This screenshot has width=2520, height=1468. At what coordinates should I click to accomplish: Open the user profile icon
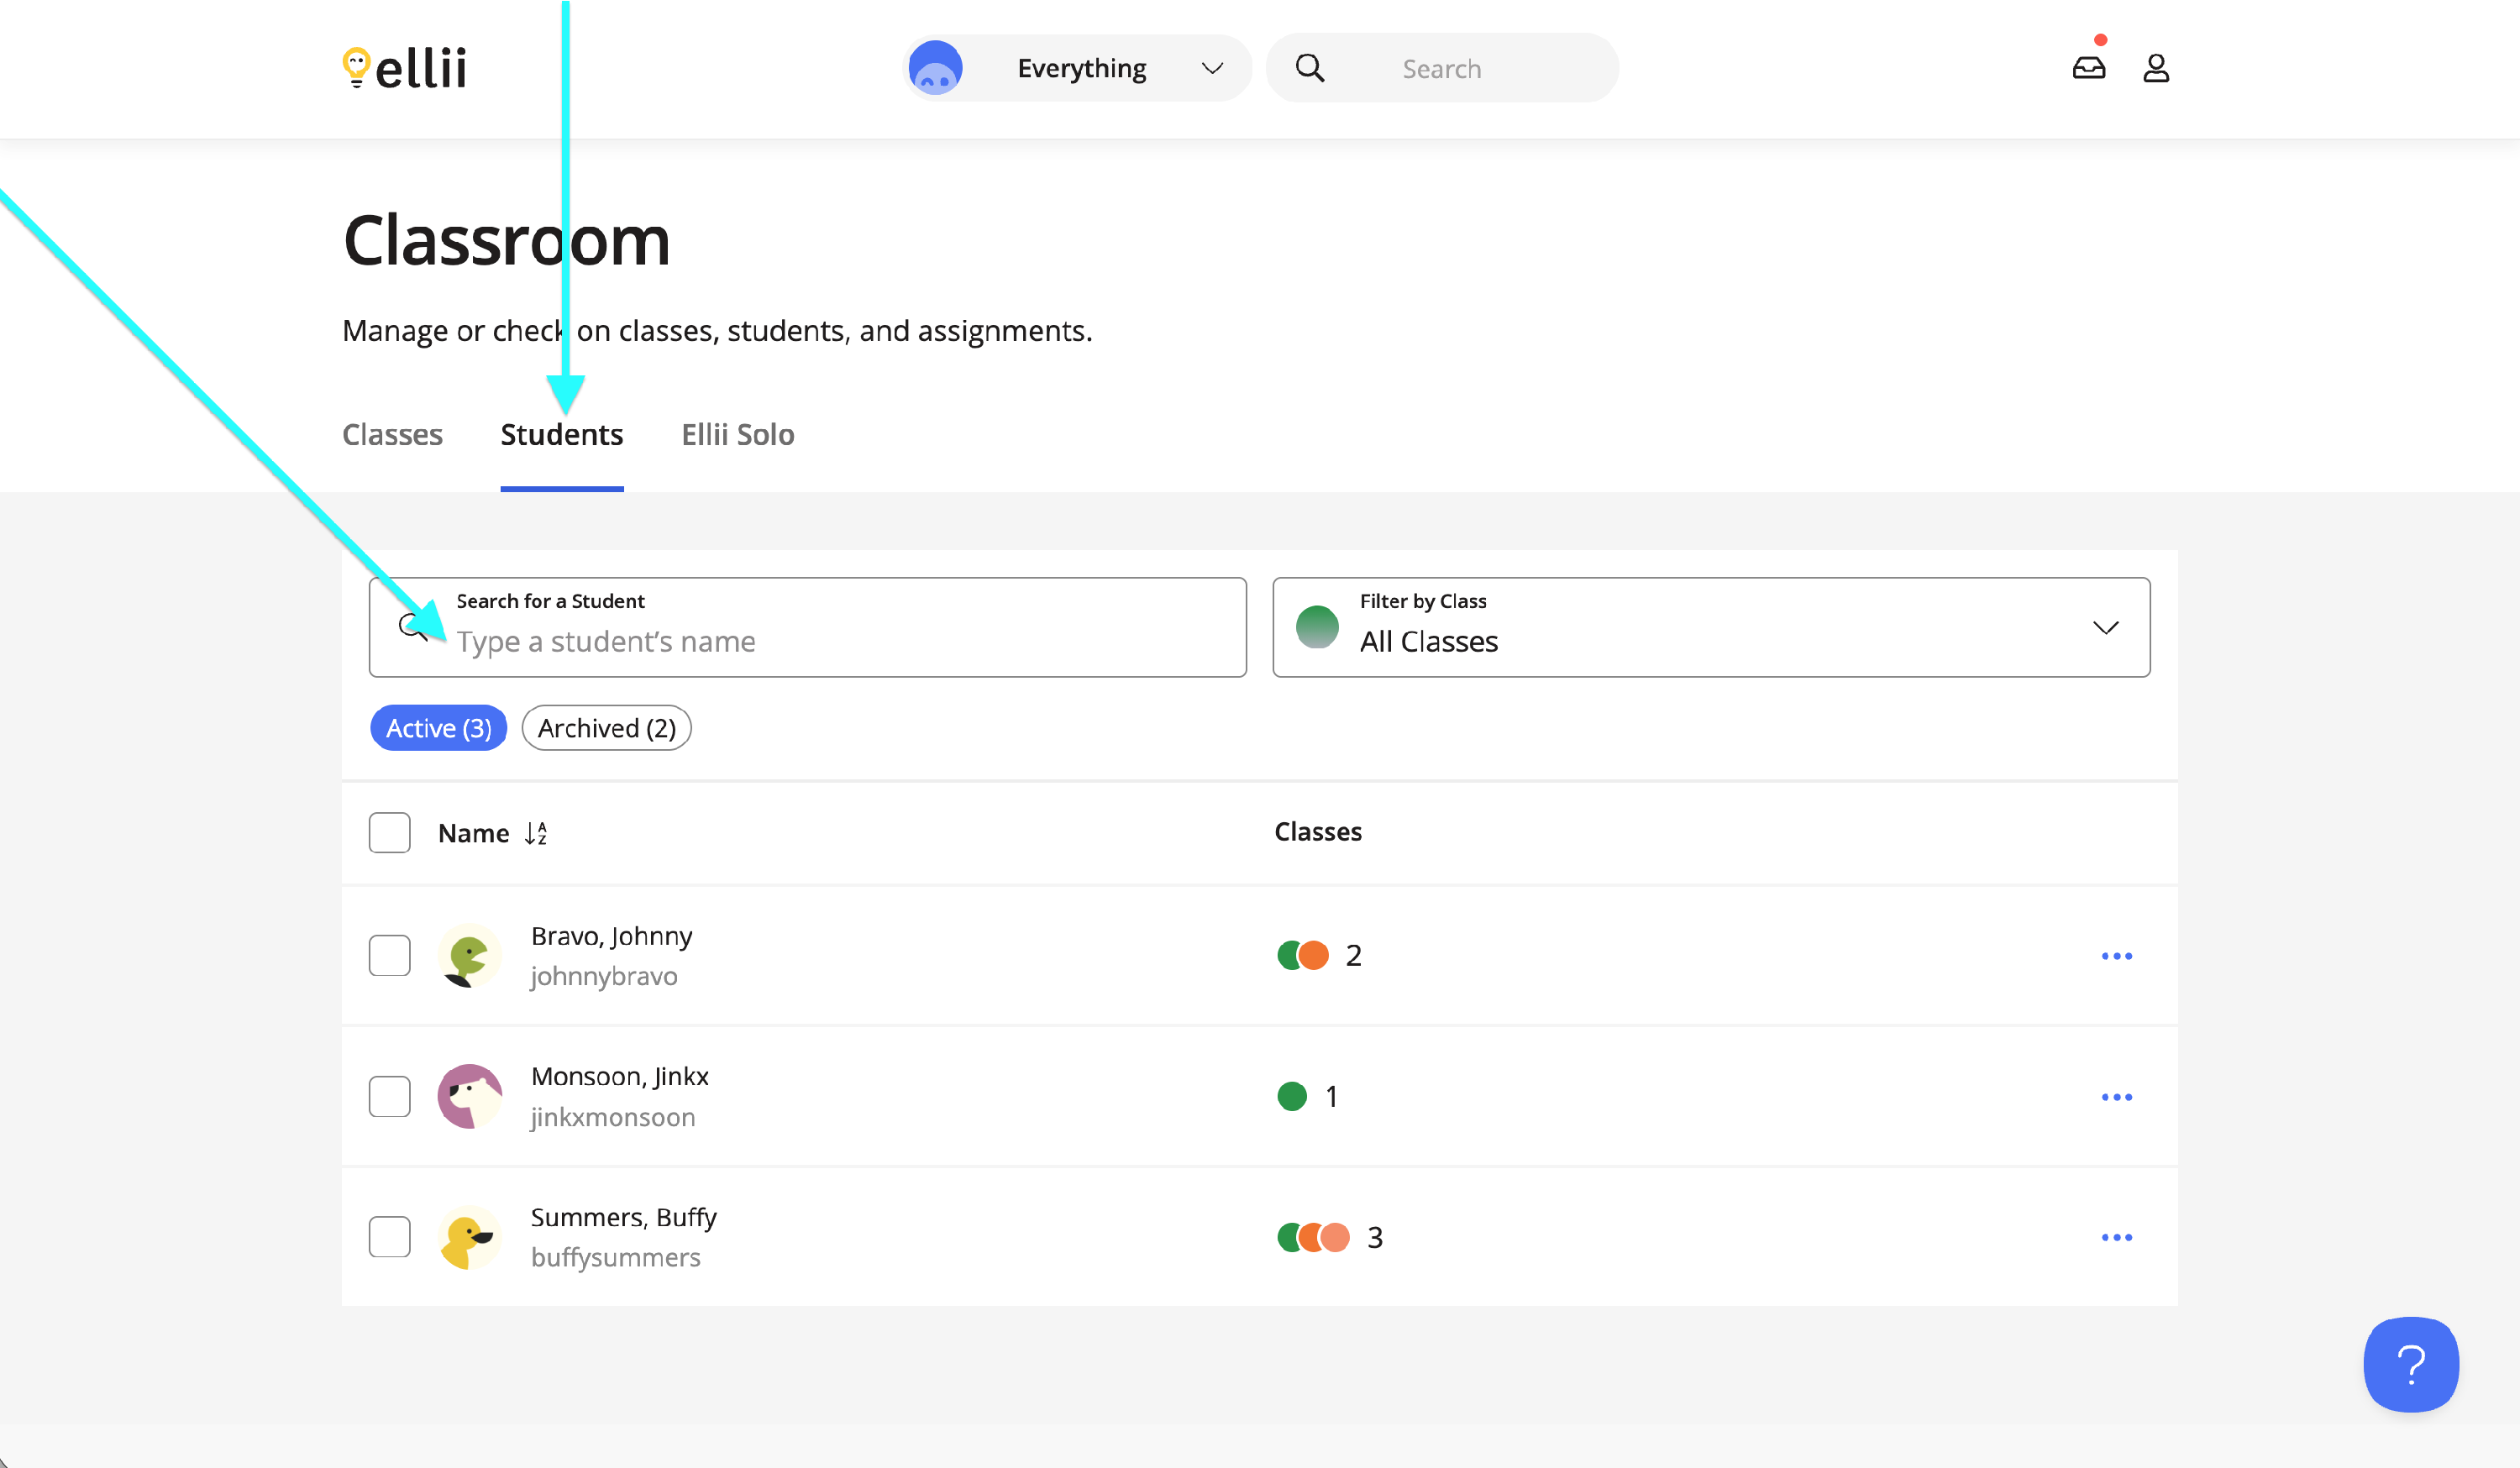pos(2155,68)
